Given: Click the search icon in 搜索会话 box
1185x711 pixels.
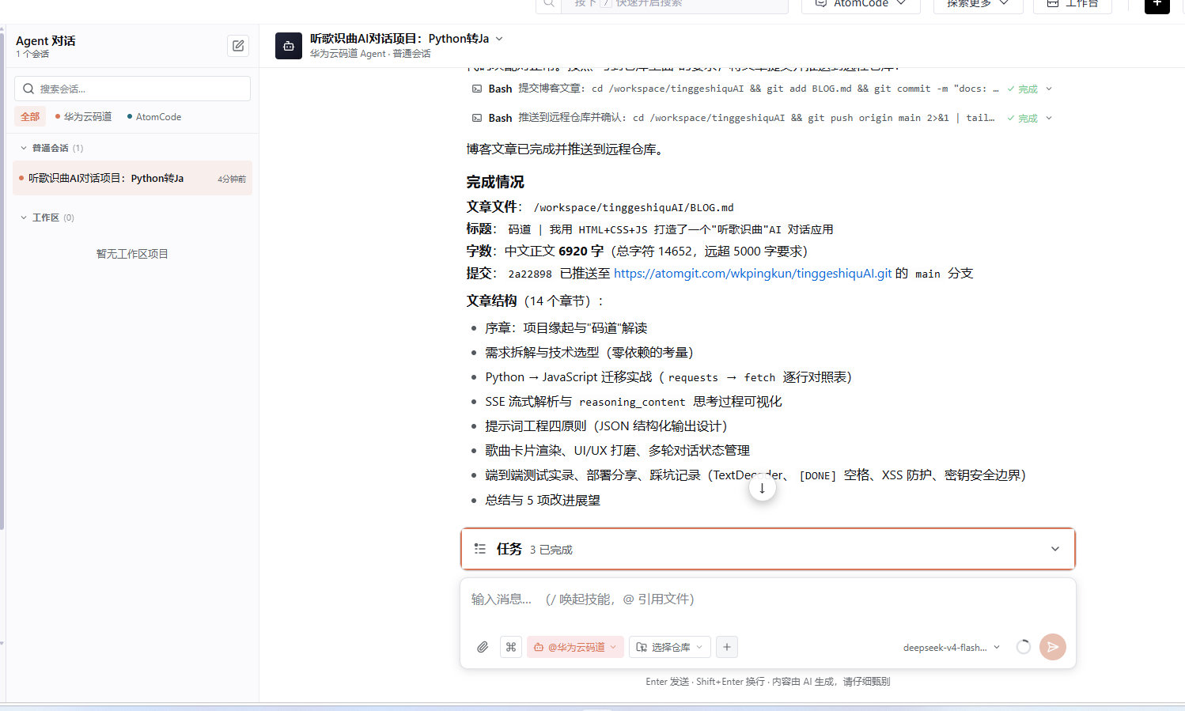Looking at the screenshot, I should click(x=28, y=89).
